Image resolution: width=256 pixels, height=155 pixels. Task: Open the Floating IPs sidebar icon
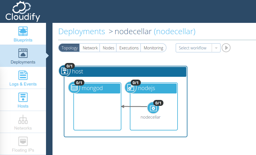[x=23, y=141]
